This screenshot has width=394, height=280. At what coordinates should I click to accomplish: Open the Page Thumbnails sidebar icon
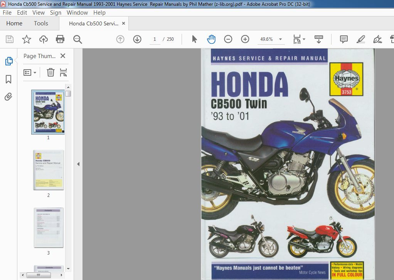pos(9,61)
